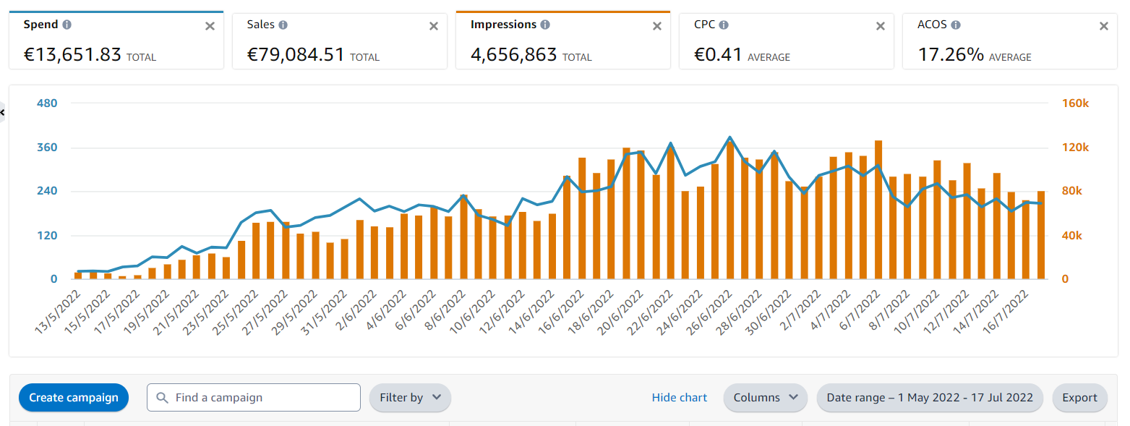
Task: Select the Spend metric card
Action: (x=116, y=41)
